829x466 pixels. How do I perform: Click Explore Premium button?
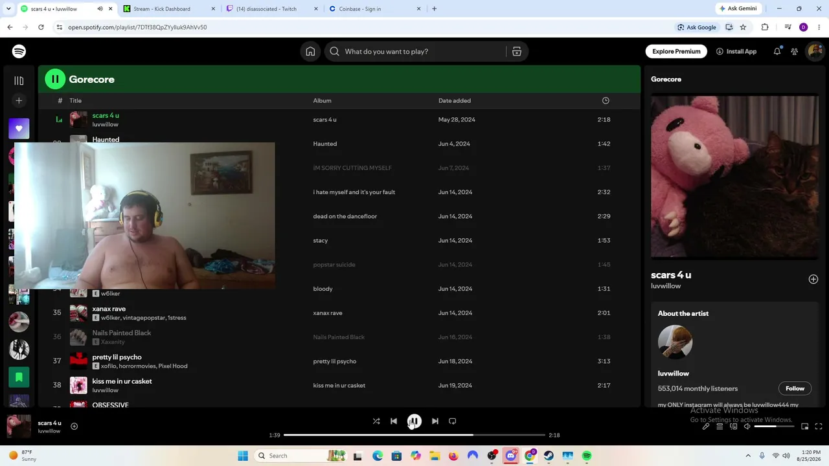[676, 51]
